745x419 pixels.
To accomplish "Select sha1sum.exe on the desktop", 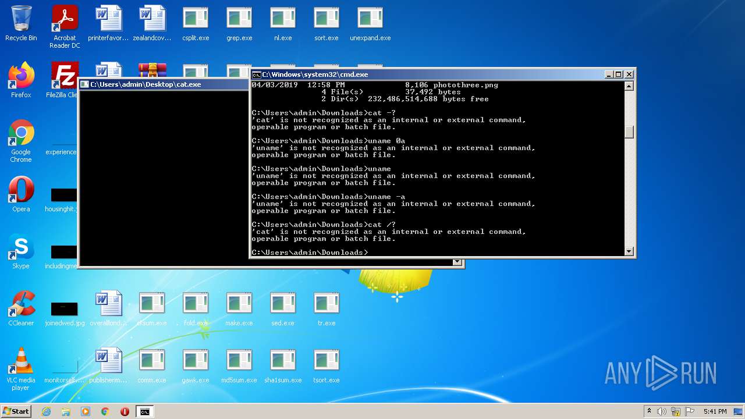I will pyautogui.click(x=283, y=365).
